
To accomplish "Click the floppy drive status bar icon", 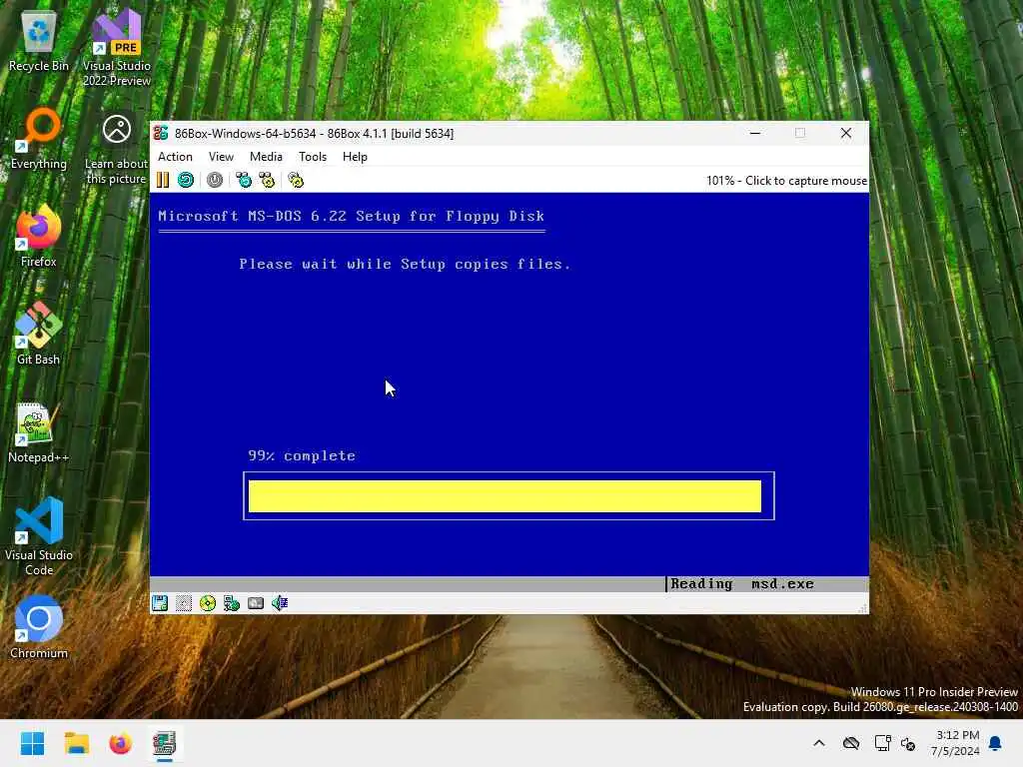I will pos(160,603).
